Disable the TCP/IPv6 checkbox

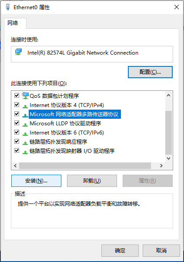coord(17,132)
